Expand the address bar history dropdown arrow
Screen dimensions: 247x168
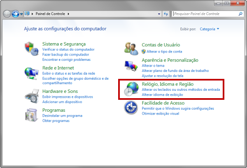pos(158,14)
